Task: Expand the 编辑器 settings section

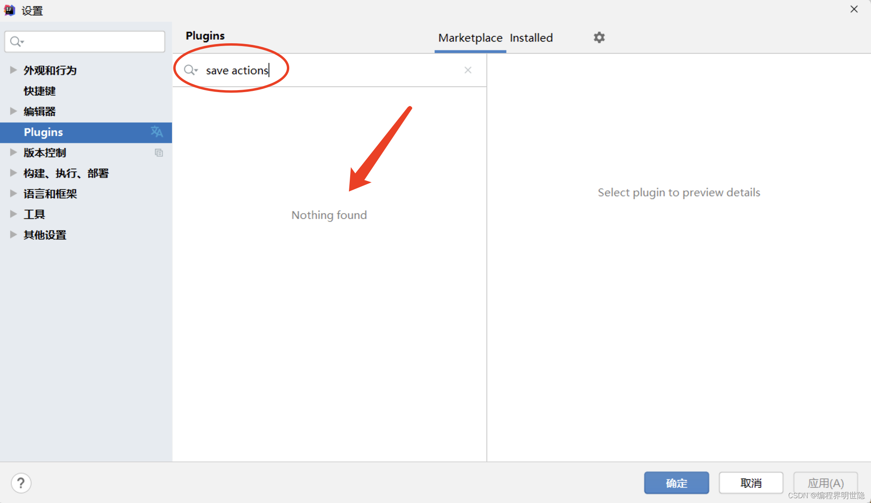Action: pos(13,111)
